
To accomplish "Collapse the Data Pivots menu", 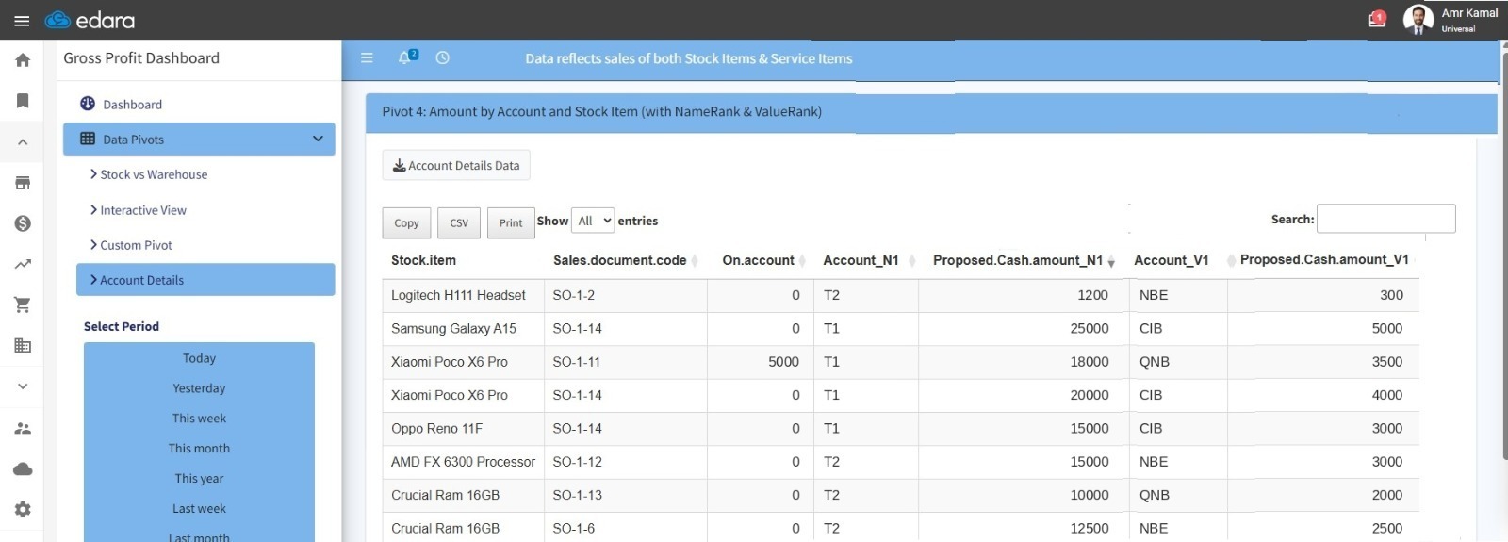I will tap(199, 140).
